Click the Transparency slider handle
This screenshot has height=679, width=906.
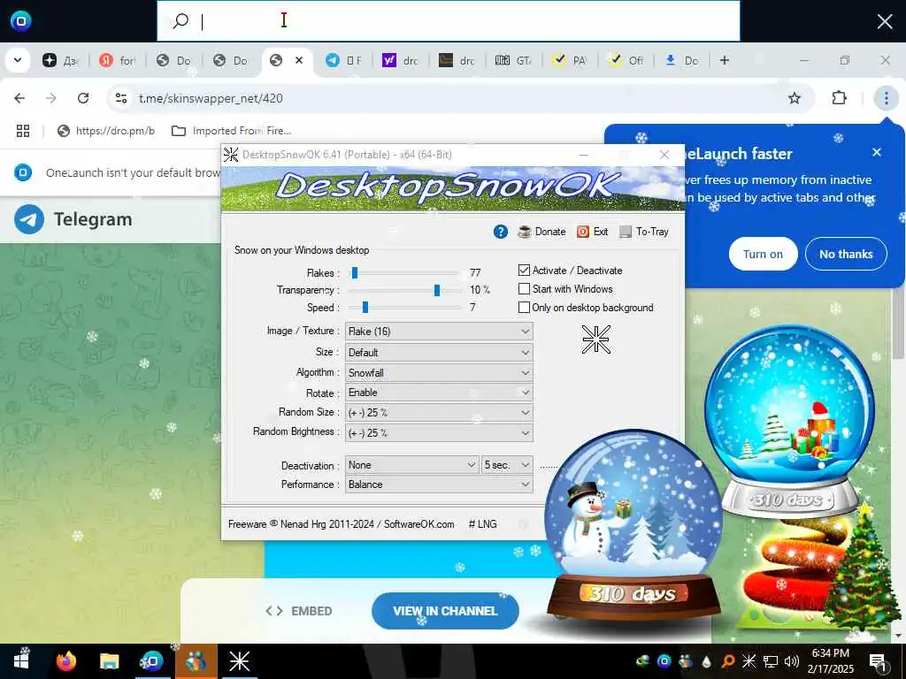coord(437,290)
